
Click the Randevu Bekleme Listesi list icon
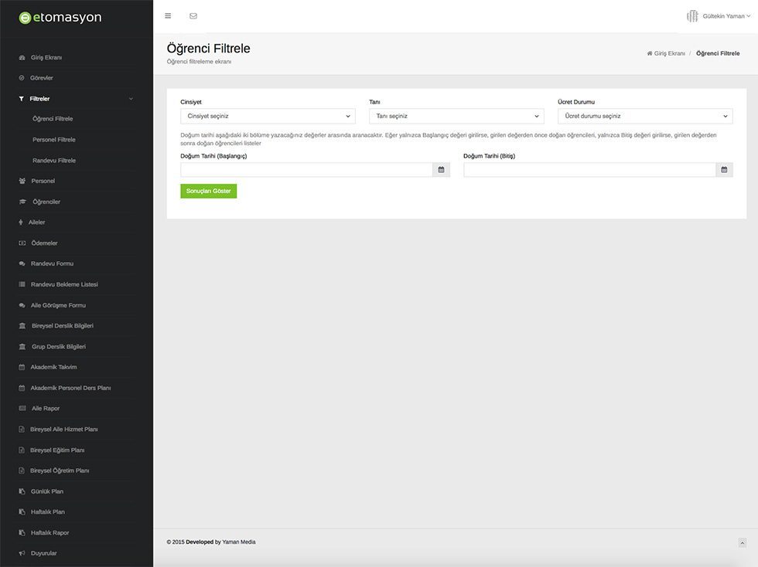[x=22, y=284]
